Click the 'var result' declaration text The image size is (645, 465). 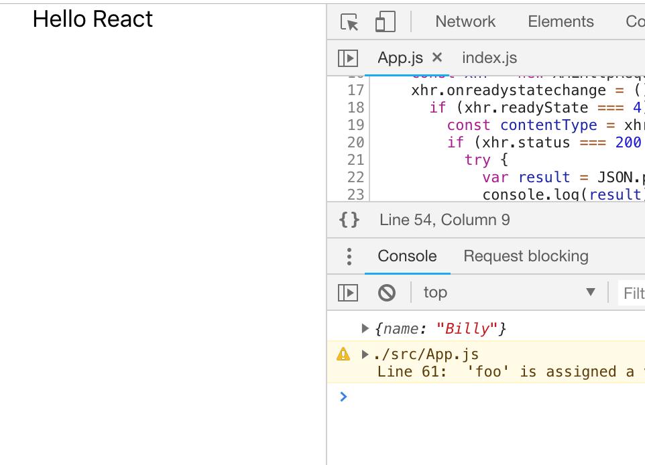point(526,177)
